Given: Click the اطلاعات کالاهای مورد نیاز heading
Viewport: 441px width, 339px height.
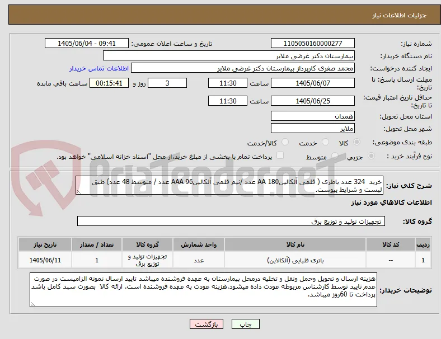Looking at the screenshot, I should click(391, 203).
